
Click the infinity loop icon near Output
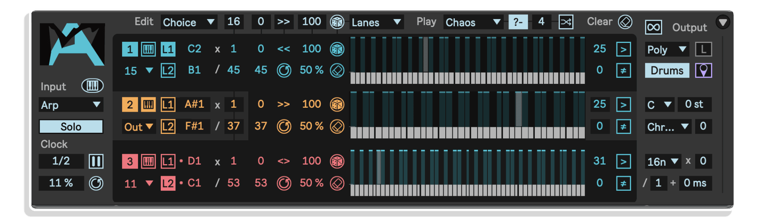coord(653,27)
